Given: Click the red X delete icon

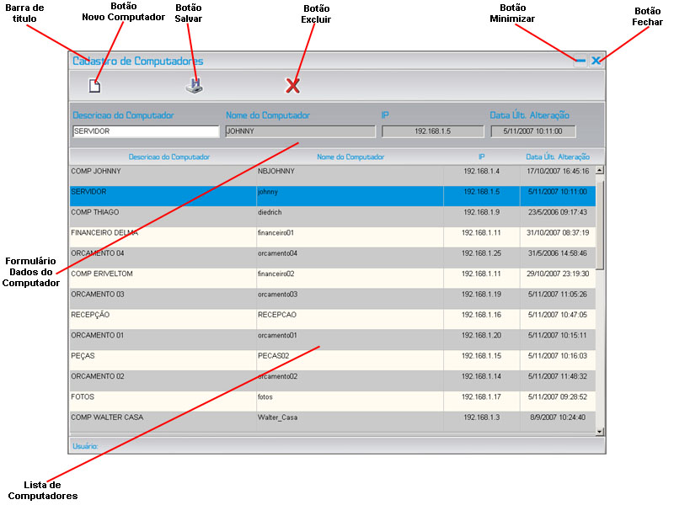Looking at the screenshot, I should click(x=292, y=85).
